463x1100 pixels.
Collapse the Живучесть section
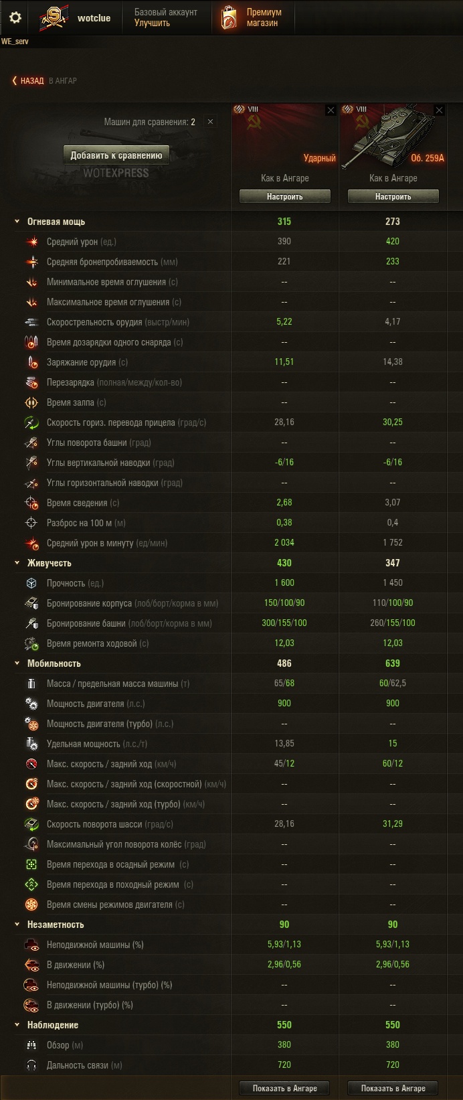coord(17,563)
